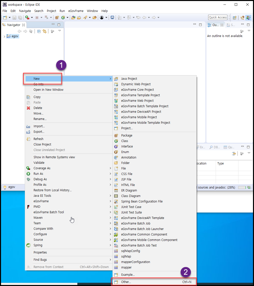
Task: Expand the Spring submenu
Action: (x=69, y=245)
